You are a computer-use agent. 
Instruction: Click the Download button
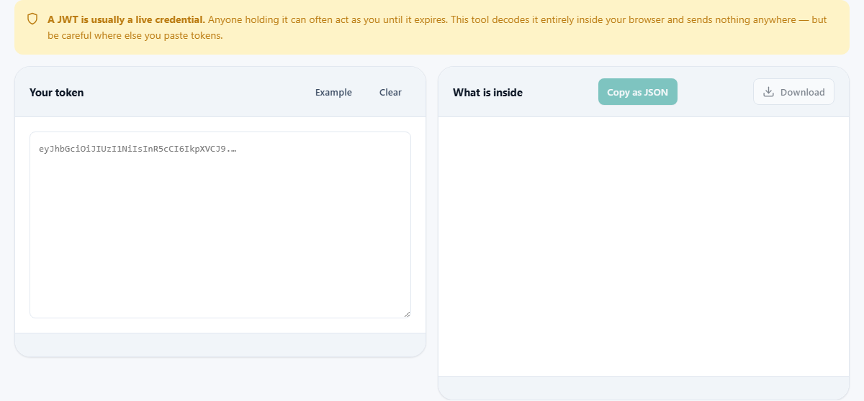click(793, 92)
